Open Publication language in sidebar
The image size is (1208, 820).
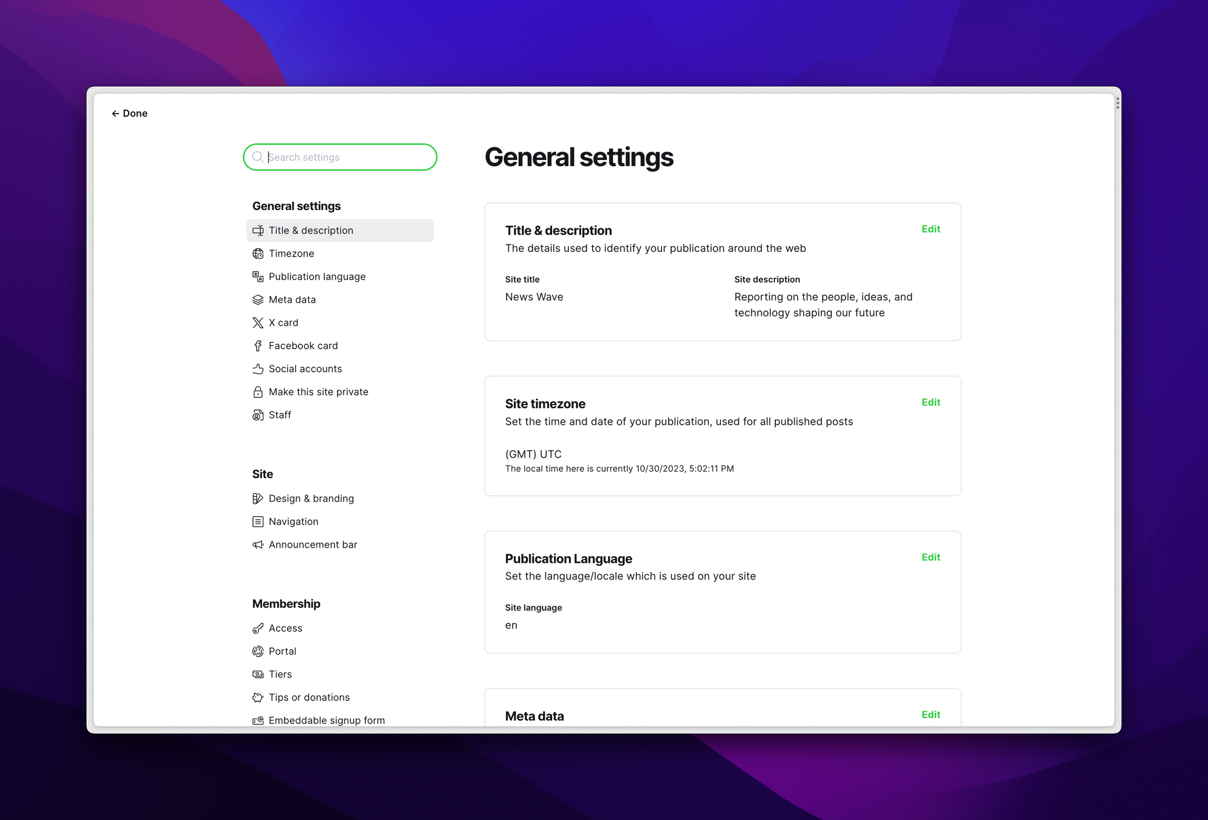click(317, 277)
